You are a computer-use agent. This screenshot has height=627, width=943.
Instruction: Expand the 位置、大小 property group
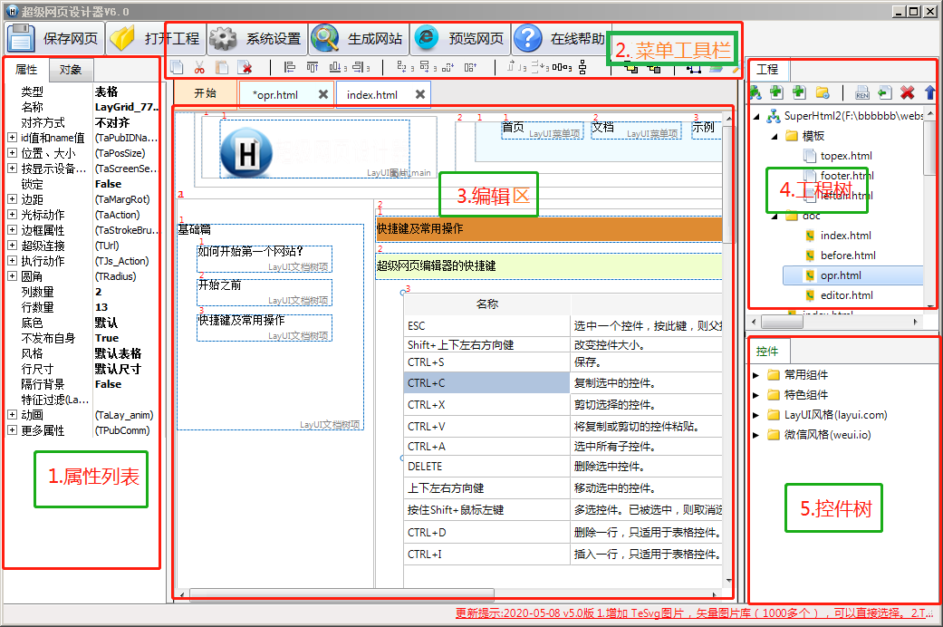click(x=12, y=153)
